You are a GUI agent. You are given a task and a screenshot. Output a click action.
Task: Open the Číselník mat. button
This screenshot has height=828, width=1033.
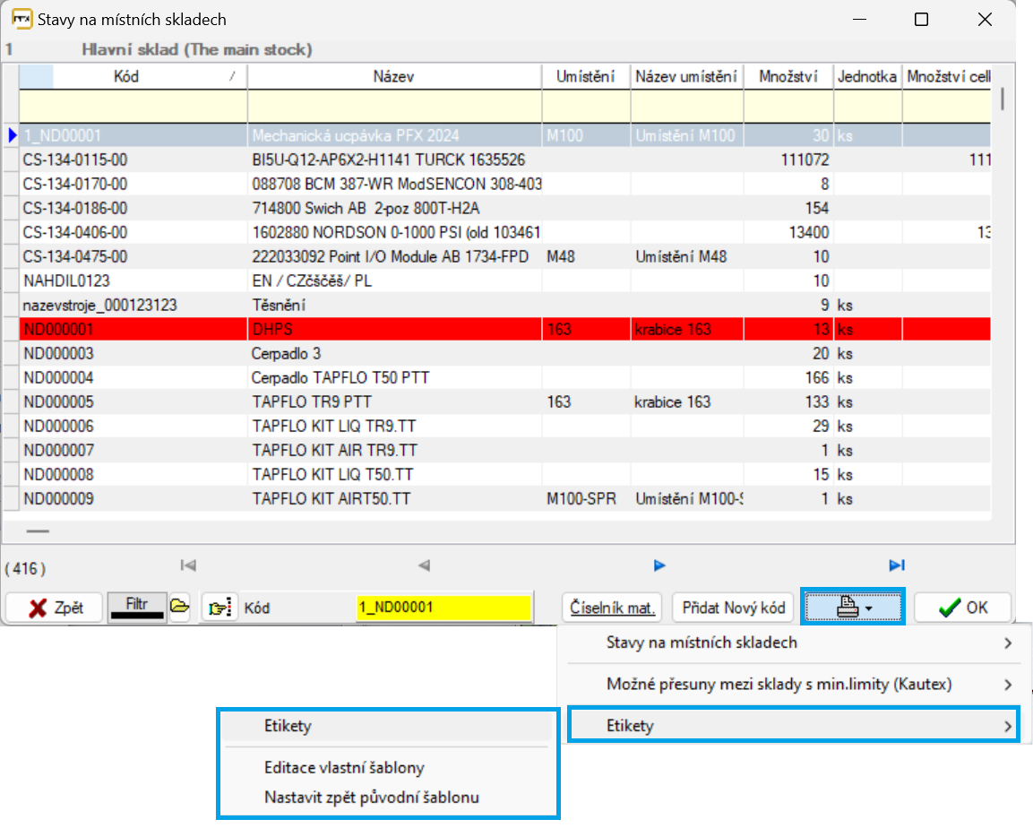tap(613, 608)
